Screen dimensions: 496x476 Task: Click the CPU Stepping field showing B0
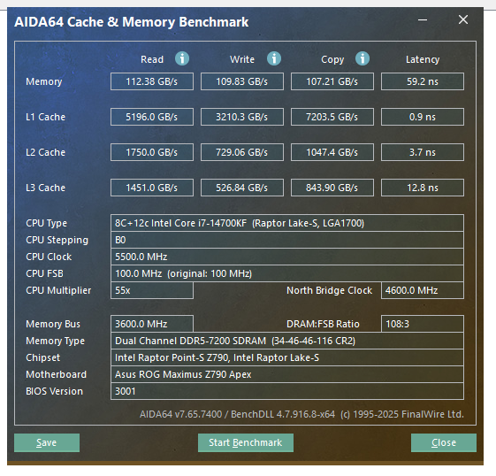click(287, 240)
